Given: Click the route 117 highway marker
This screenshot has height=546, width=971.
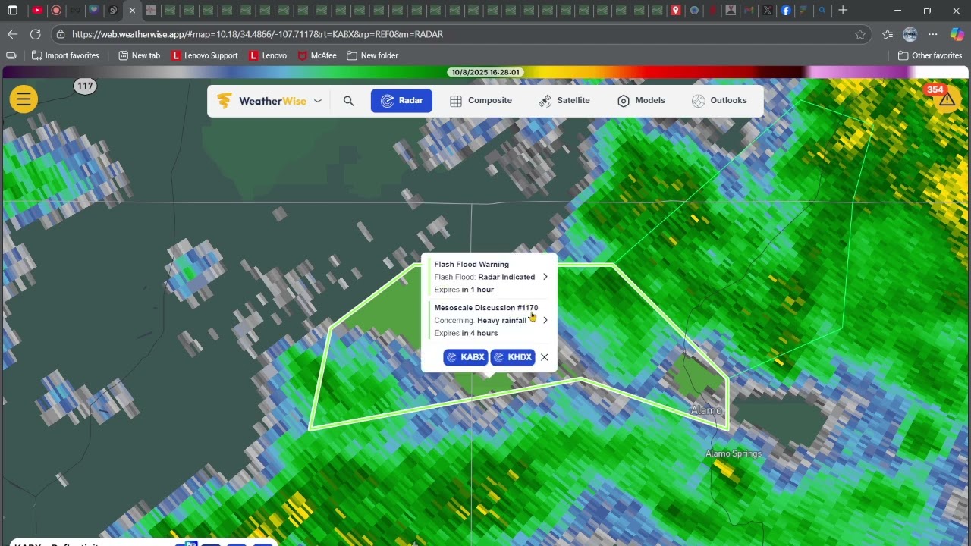Looking at the screenshot, I should tap(85, 86).
